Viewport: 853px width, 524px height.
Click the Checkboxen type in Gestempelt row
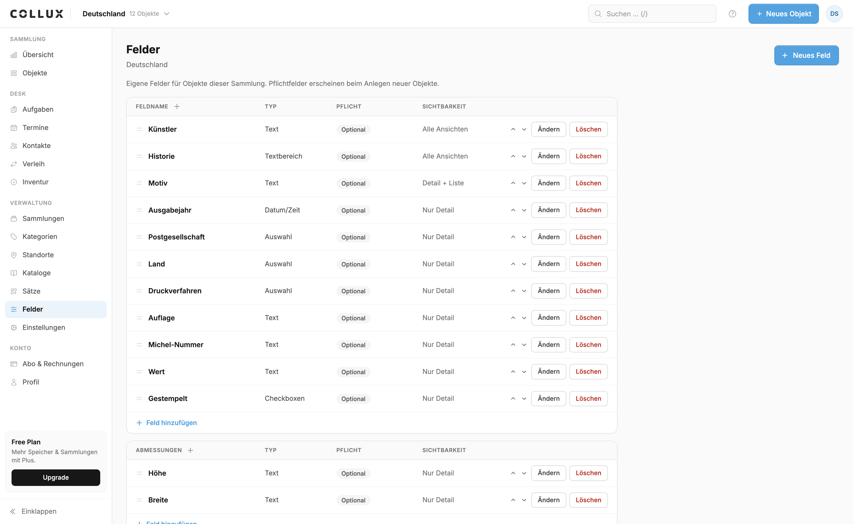[x=285, y=399]
